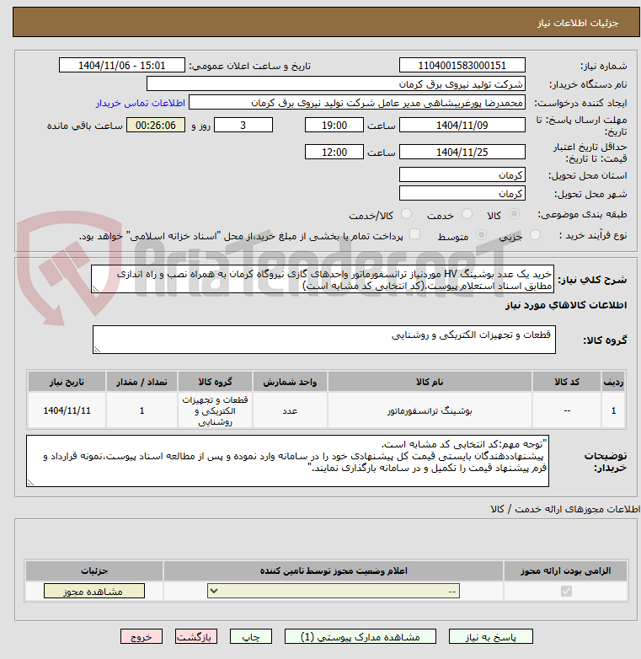Click the بازگشت back button

click(196, 636)
